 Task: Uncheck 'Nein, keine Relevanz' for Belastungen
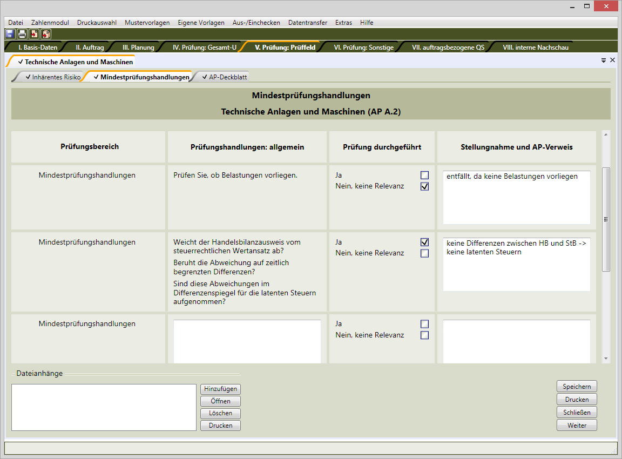[x=424, y=186]
